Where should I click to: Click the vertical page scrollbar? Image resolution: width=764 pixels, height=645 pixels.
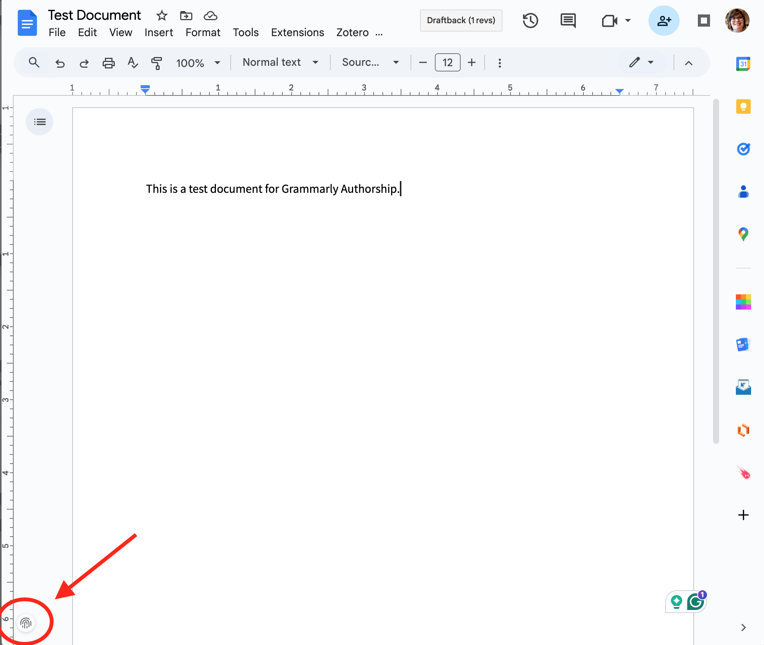(x=716, y=271)
